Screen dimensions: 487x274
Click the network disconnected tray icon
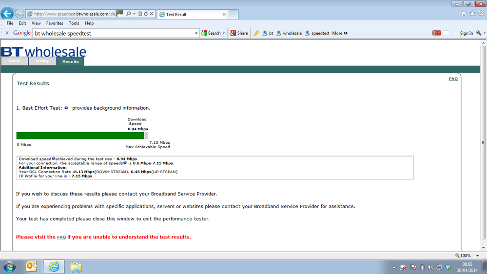pyautogui.click(x=403, y=267)
